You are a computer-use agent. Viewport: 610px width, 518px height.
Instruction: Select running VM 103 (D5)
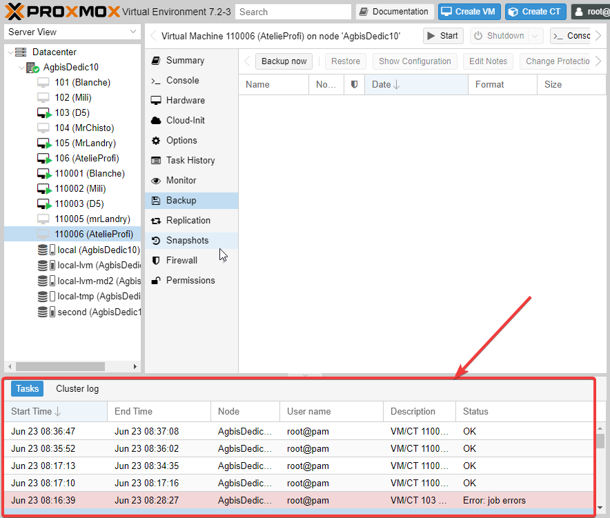72,113
